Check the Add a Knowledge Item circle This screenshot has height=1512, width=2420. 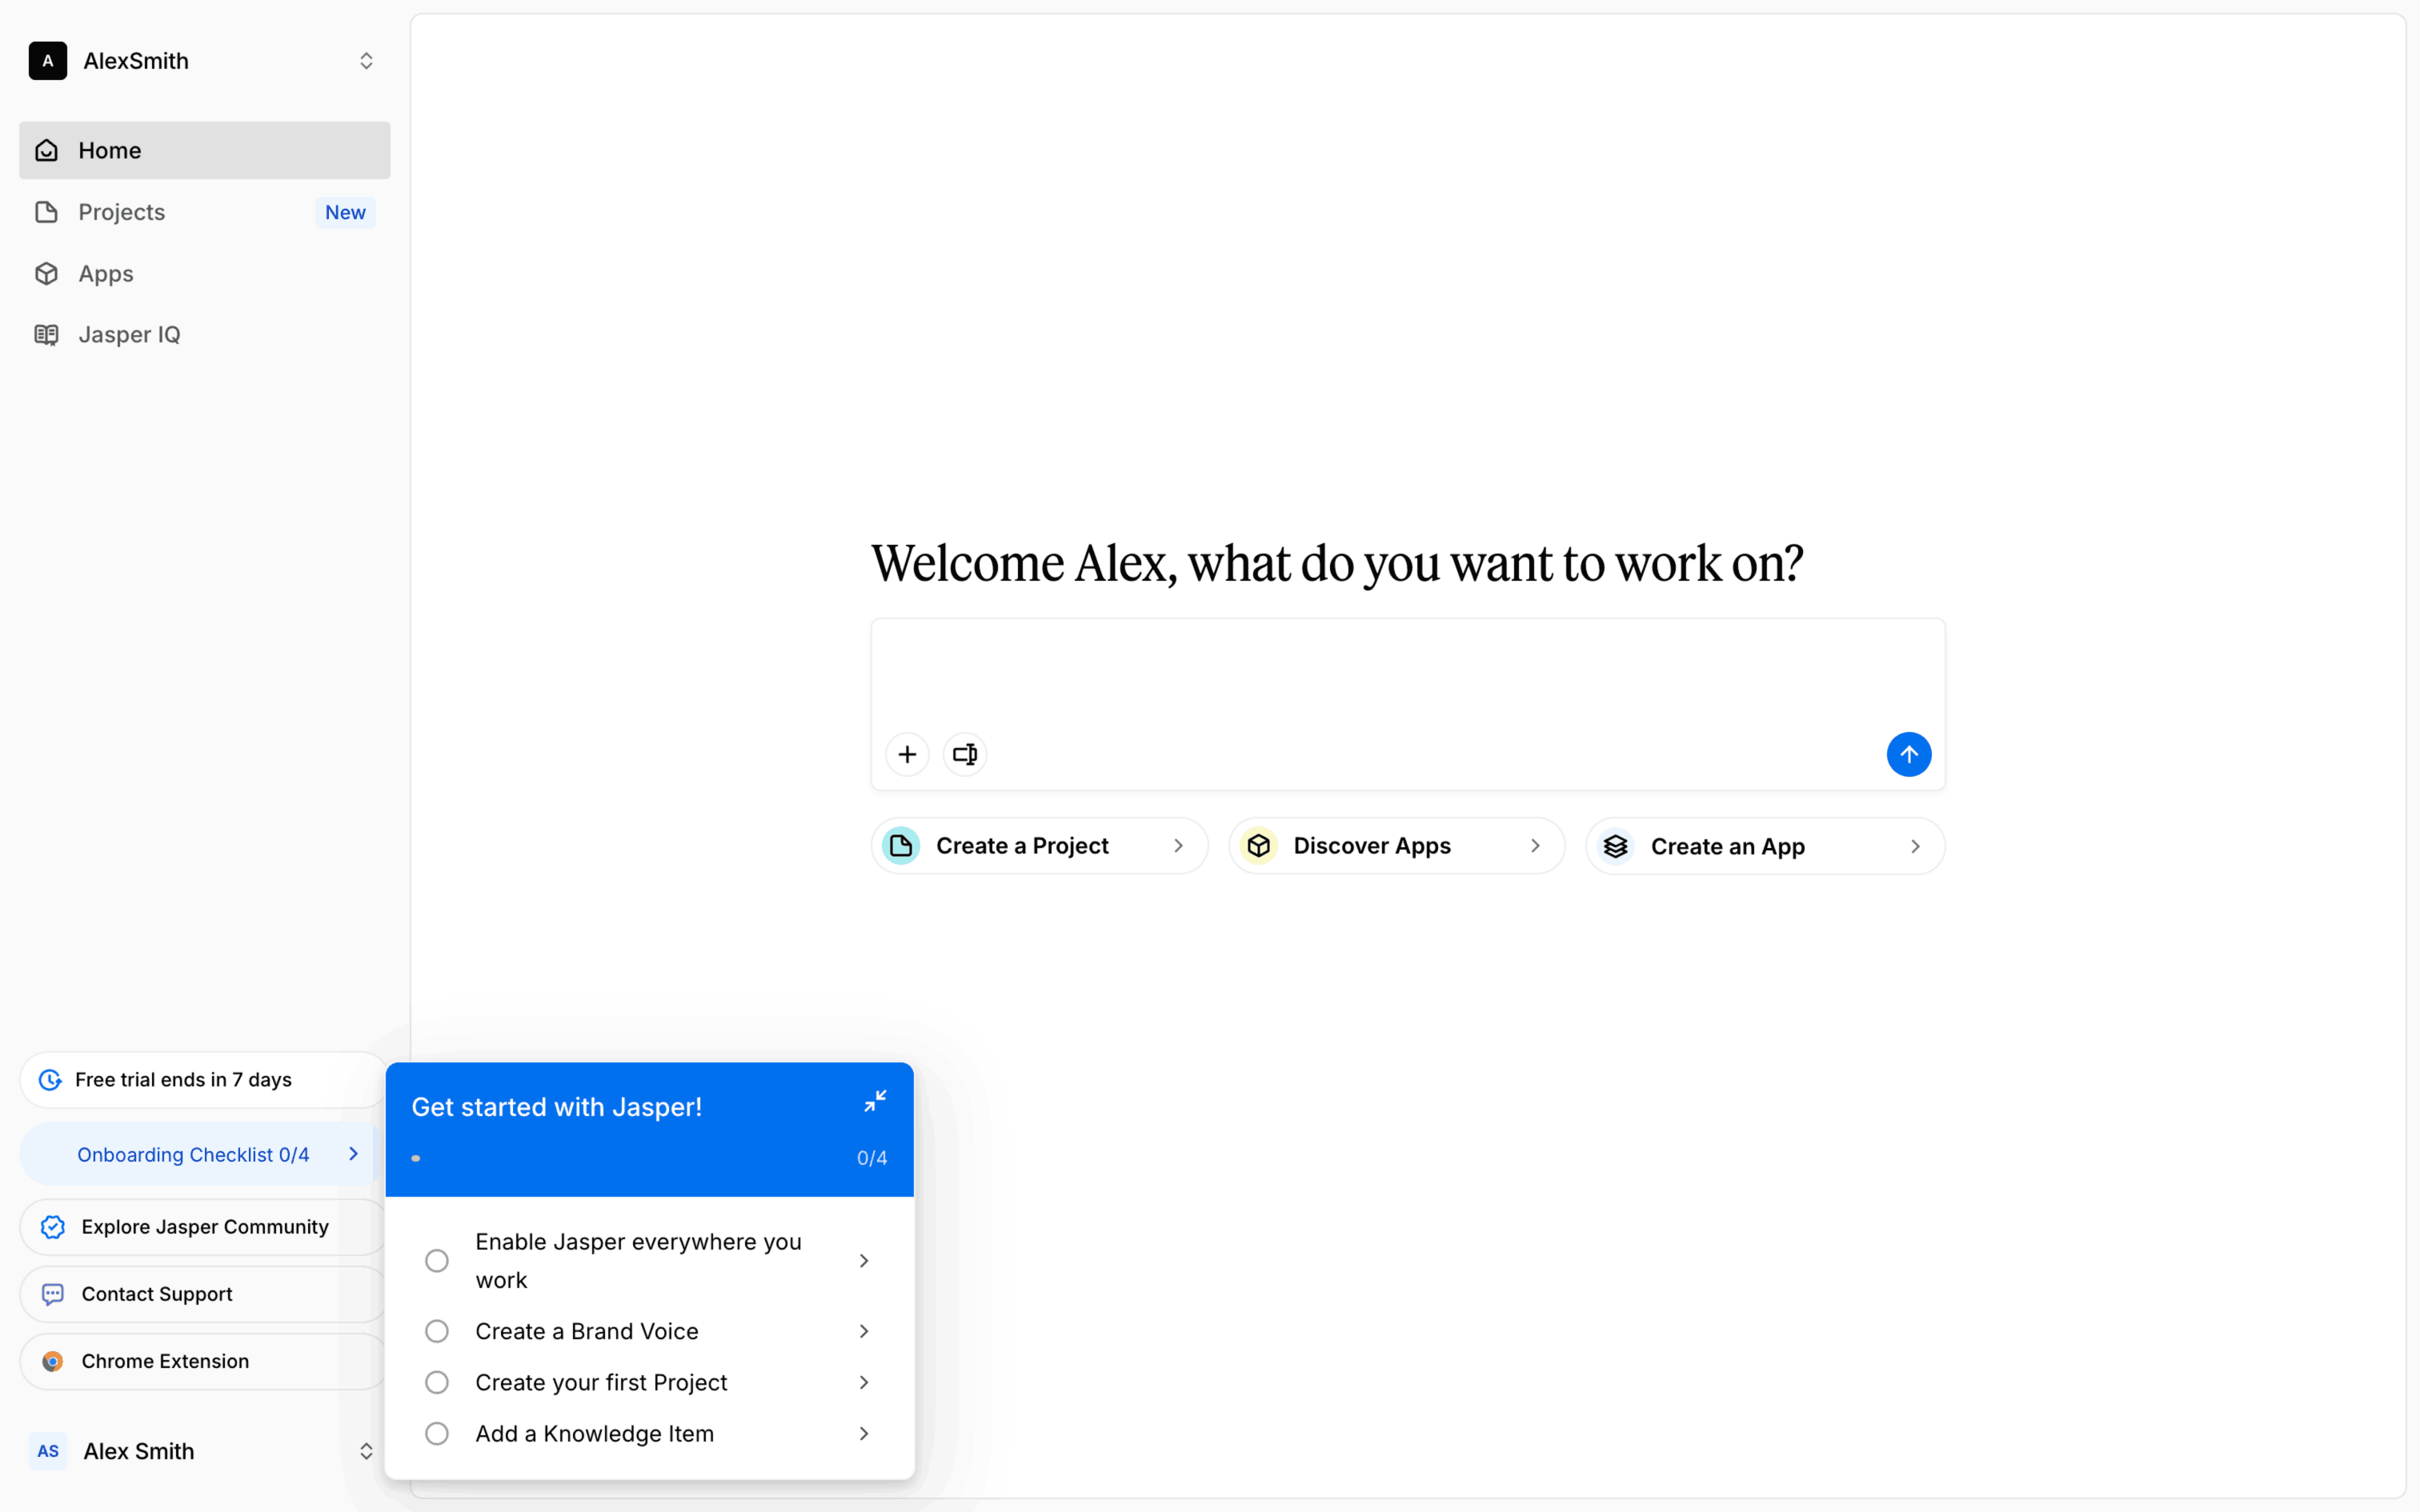[x=437, y=1433]
